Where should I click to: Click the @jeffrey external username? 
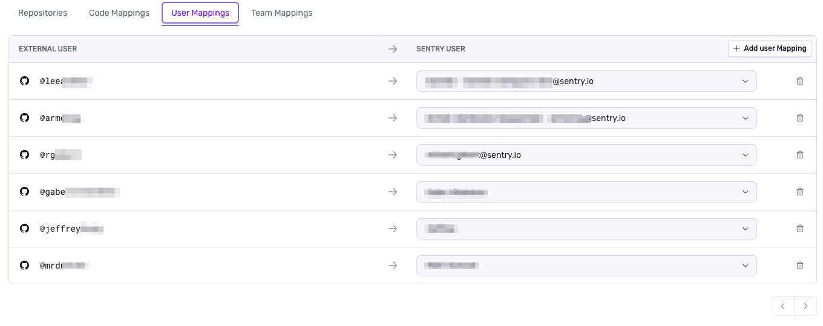(x=72, y=229)
